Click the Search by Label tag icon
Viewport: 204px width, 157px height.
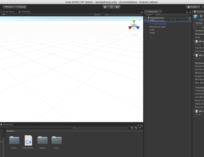[x=136, y=128]
